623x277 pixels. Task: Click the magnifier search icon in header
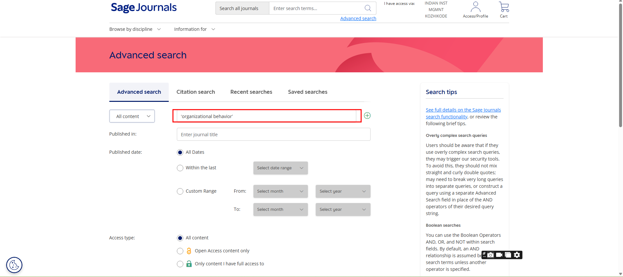(x=368, y=8)
